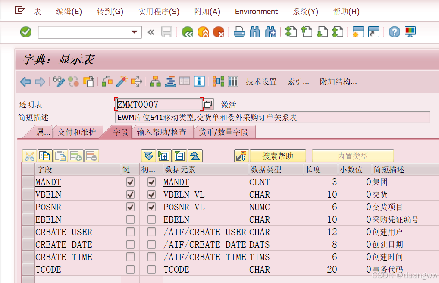439x283 pixels.
Task: Click the Check syntax icon in application toolbar
Action: pyautogui.click(x=107, y=81)
